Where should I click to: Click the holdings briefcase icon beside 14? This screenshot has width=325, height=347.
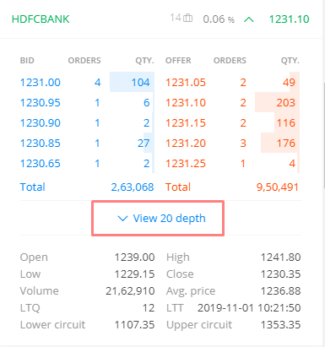click(188, 19)
